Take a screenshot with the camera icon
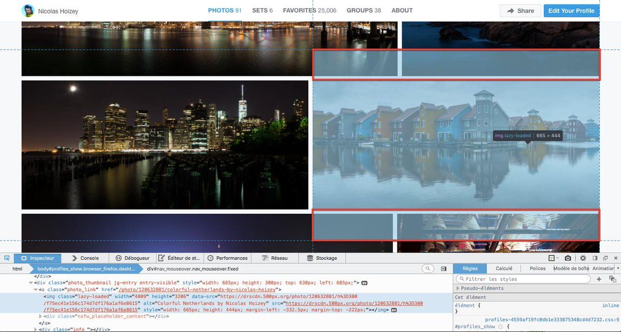Viewport: 621px width, 332px height. click(x=568, y=258)
